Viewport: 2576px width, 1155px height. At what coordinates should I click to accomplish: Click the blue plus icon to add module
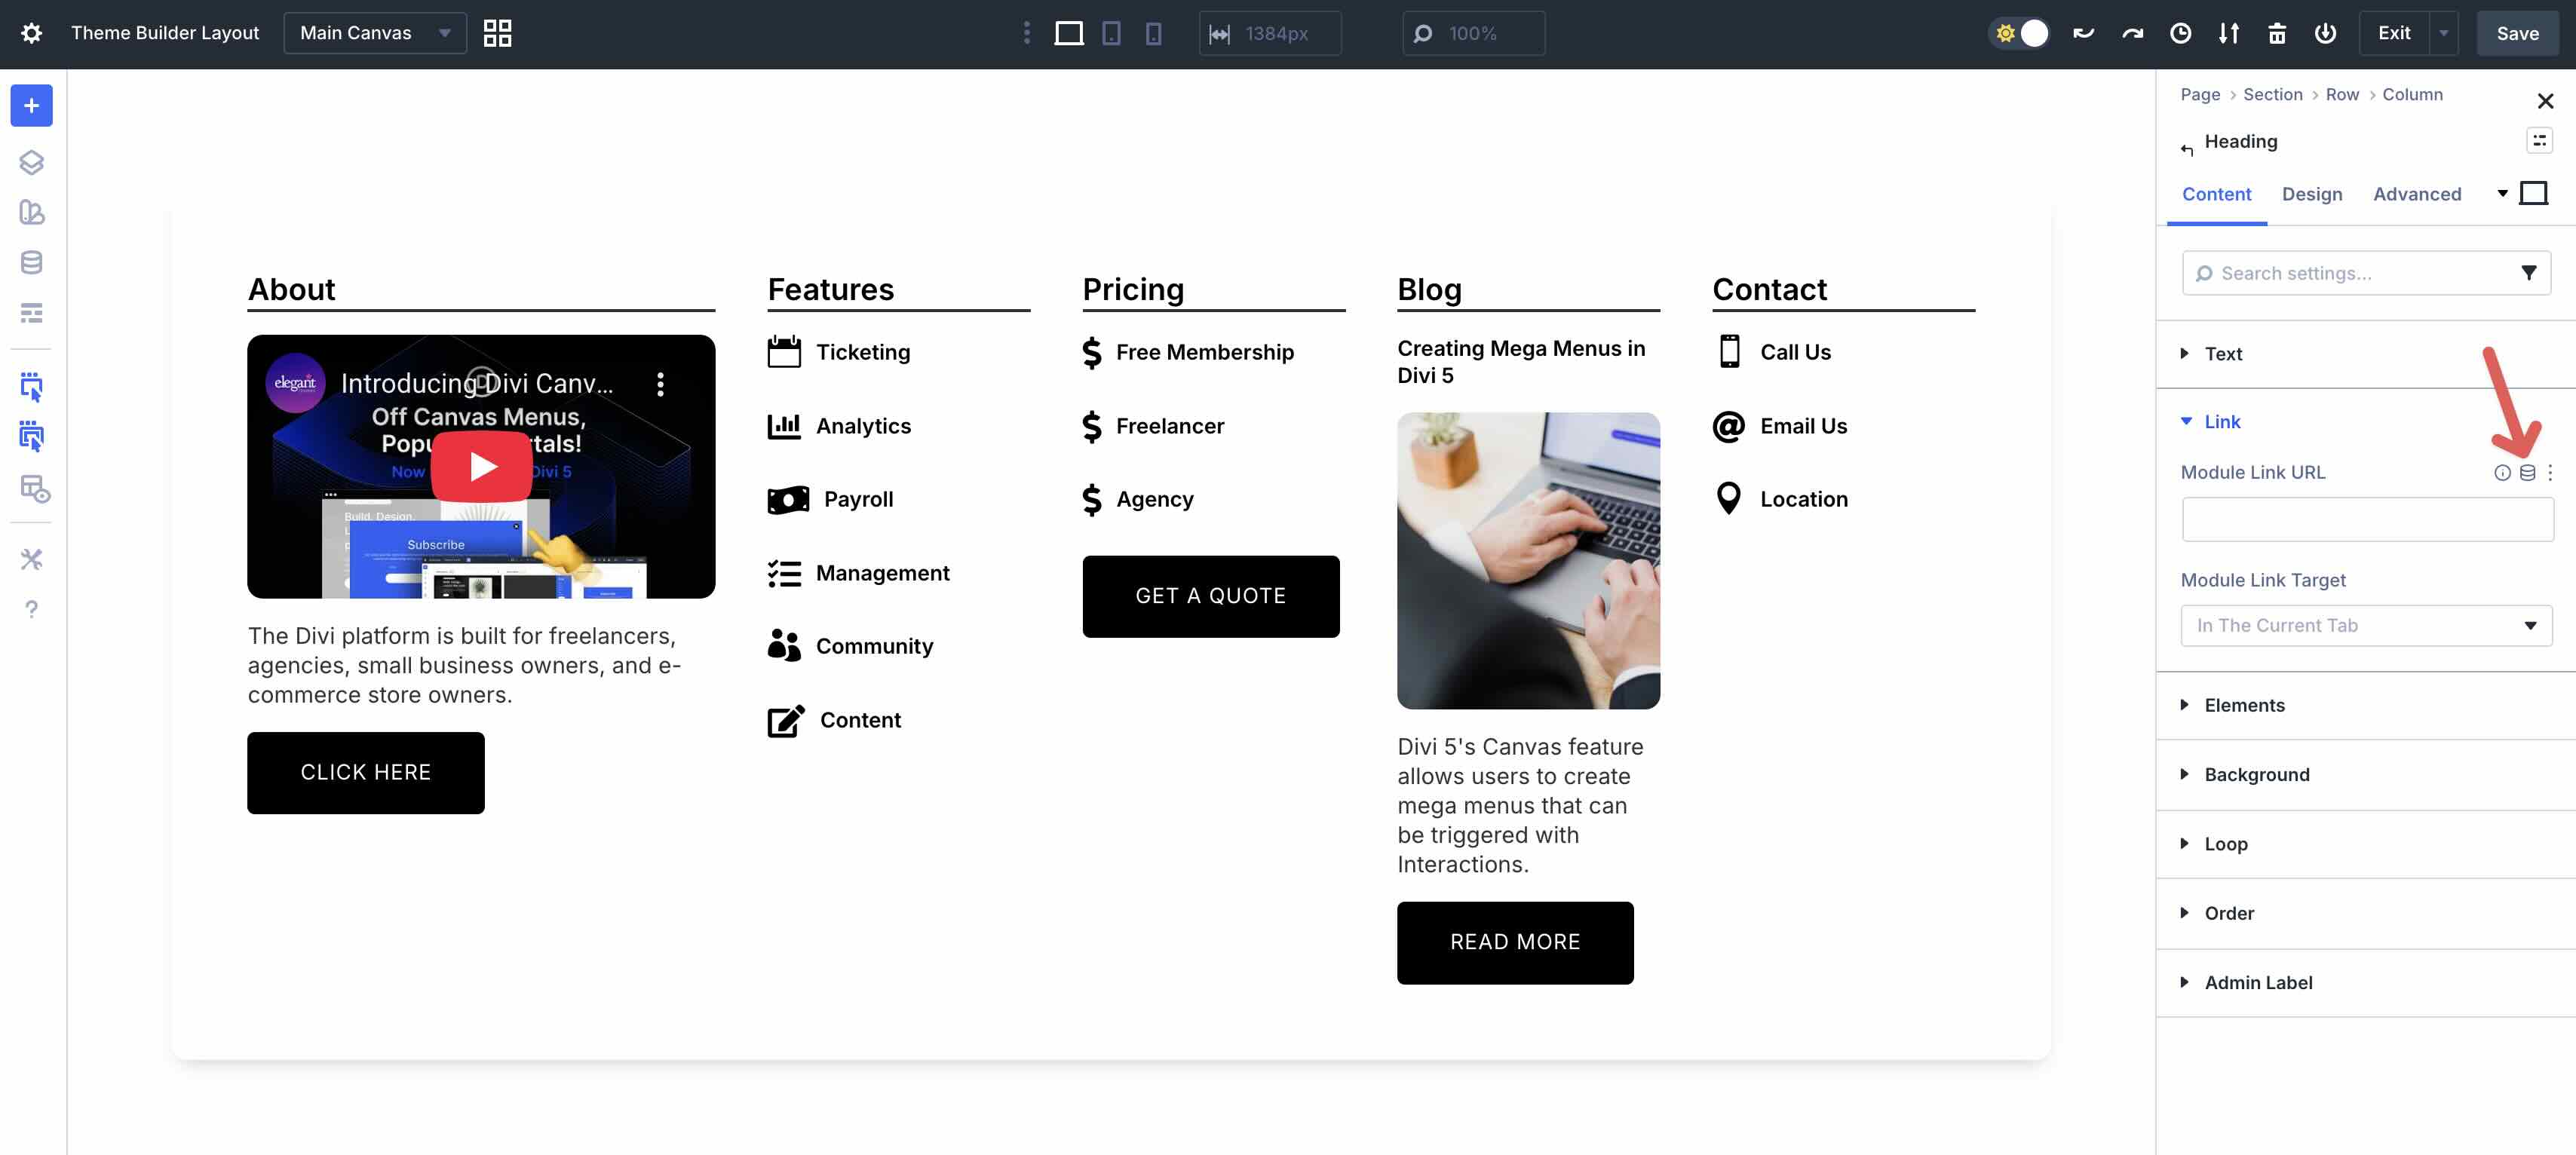[x=31, y=105]
